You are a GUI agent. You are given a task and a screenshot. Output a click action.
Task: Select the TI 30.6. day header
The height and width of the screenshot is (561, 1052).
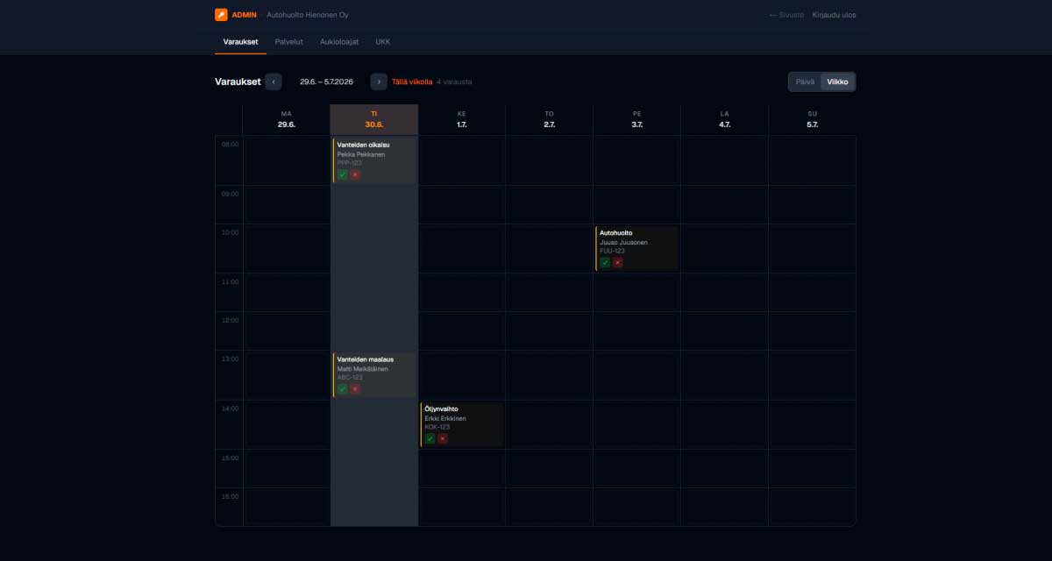(374, 120)
